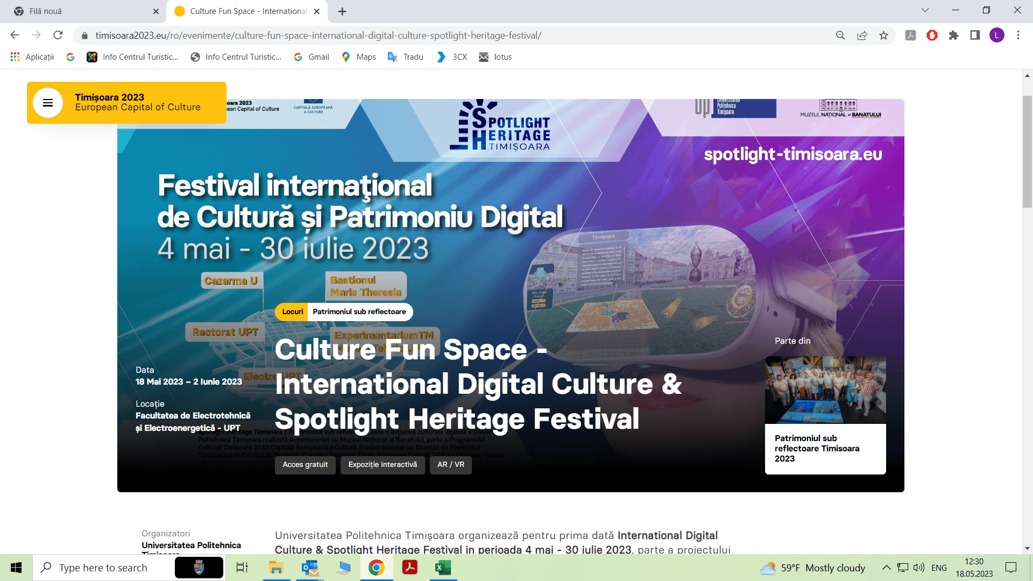Open the zoom magnifier in address bar
Image resolution: width=1033 pixels, height=581 pixels.
coord(840,36)
